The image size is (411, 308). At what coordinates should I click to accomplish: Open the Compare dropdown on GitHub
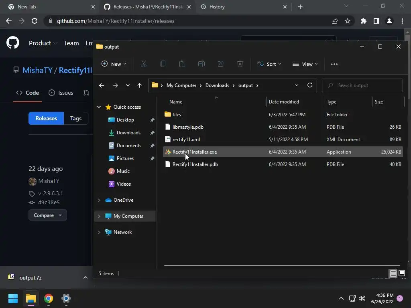48,215
